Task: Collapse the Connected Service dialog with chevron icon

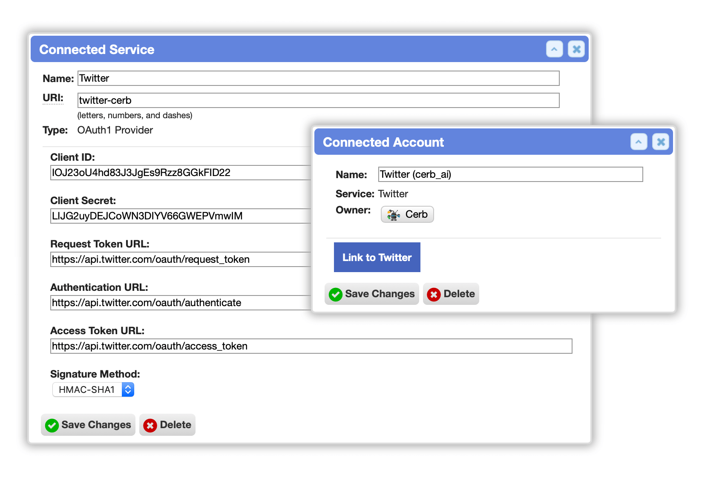Action: pyautogui.click(x=554, y=49)
